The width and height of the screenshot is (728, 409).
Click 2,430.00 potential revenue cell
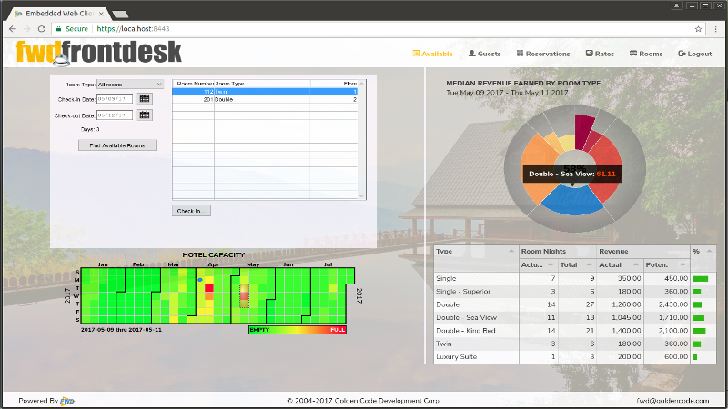tap(667, 304)
